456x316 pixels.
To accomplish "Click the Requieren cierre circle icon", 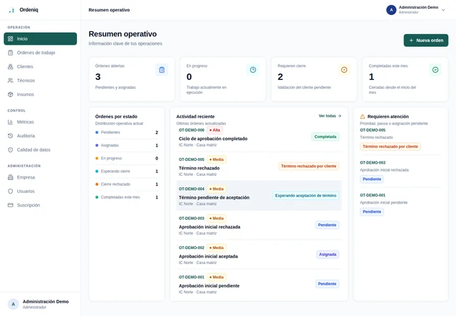I will (344, 70).
